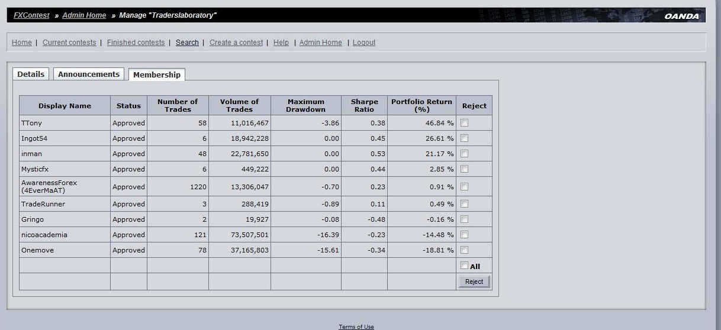Click the Reject button

point(474,282)
